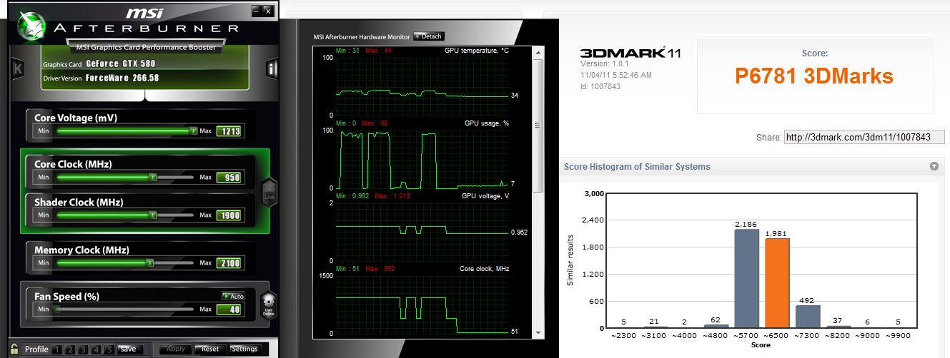
Task: Click the GPU usage graph
Action: [421, 159]
